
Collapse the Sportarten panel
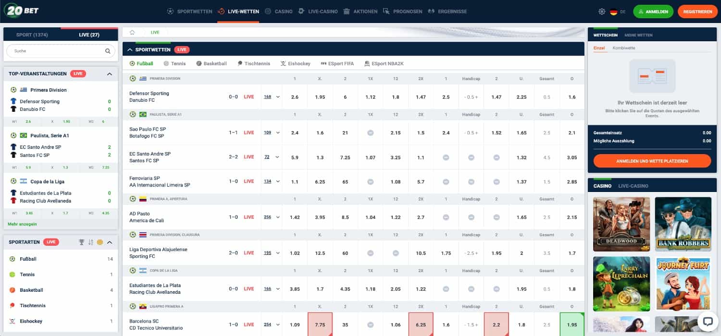(x=110, y=242)
